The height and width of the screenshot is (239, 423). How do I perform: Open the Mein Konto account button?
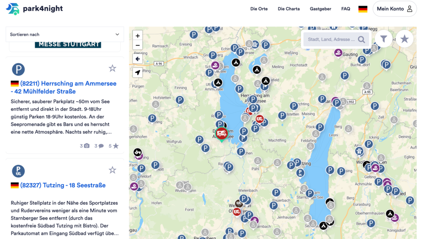[394, 9]
